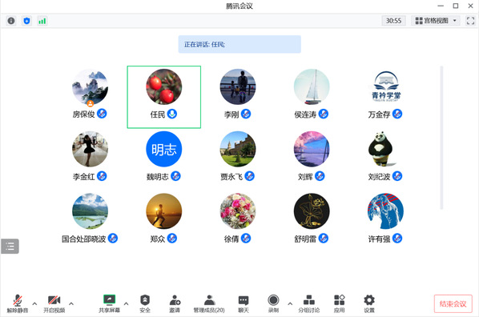Expand share options arrow next to 共享屏幕
This screenshot has height=317, width=479.
(x=126, y=303)
